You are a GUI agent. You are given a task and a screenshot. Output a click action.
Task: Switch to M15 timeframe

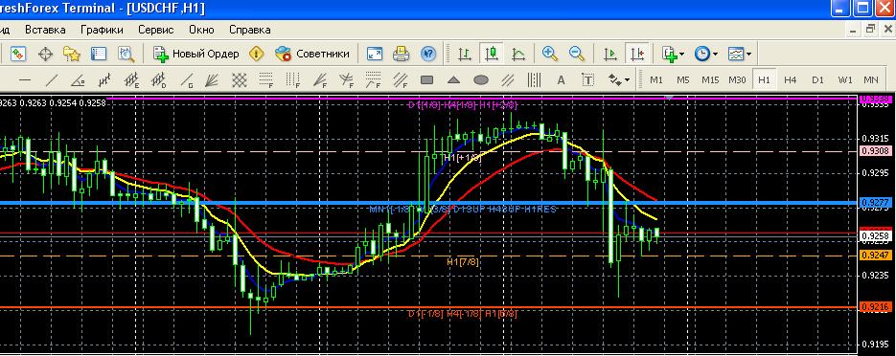click(x=710, y=79)
